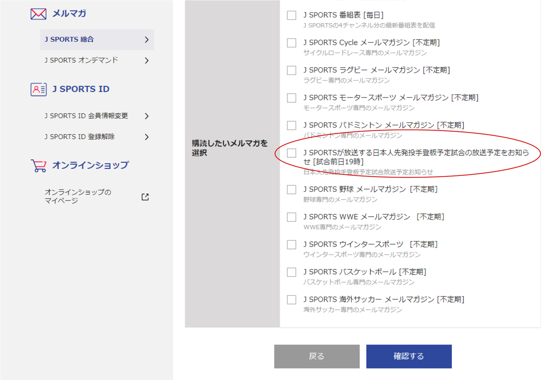Click the 購読したいメルマガを選択 label
Image resolution: width=541 pixels, height=380 pixels.
[x=229, y=148]
